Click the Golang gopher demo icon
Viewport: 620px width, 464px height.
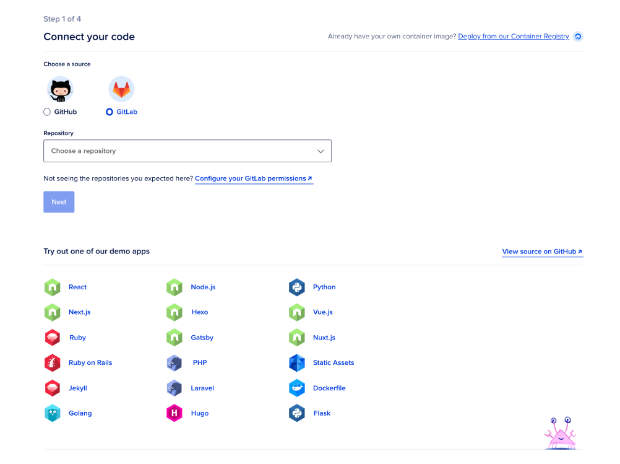(52, 413)
